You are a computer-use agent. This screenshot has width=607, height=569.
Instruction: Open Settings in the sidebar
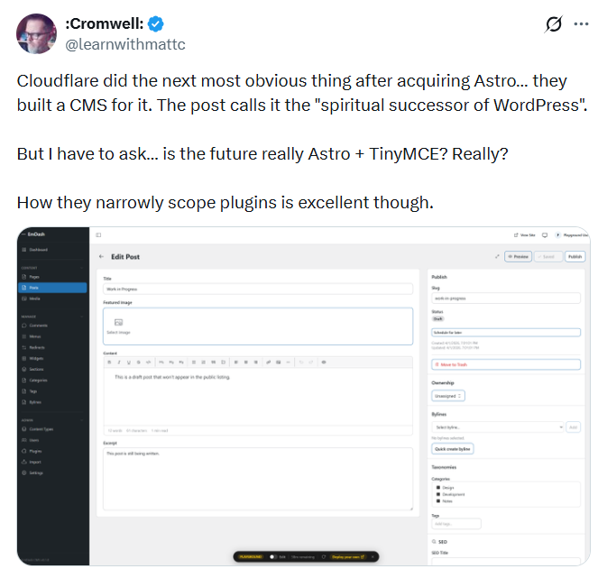35,473
